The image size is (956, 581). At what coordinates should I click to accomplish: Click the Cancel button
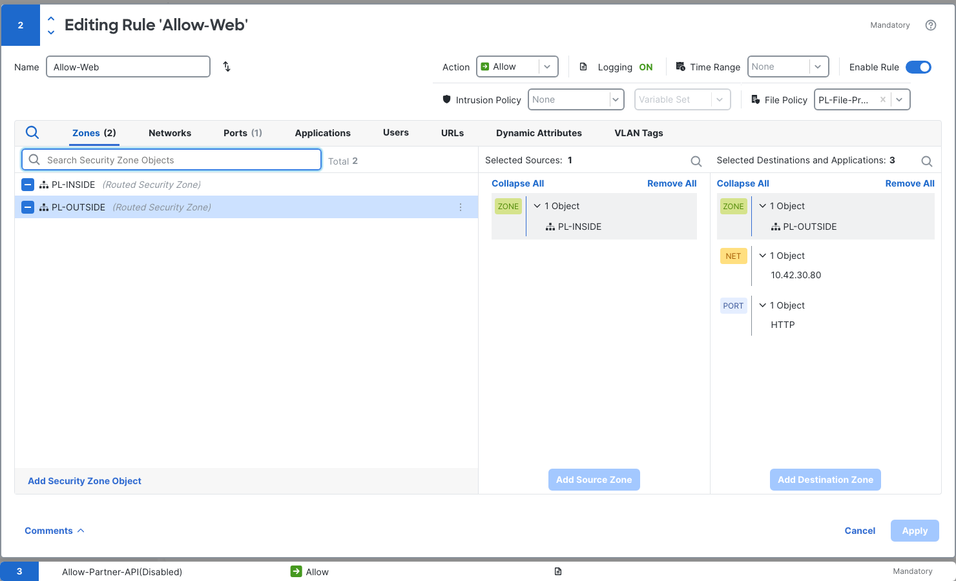(x=860, y=531)
